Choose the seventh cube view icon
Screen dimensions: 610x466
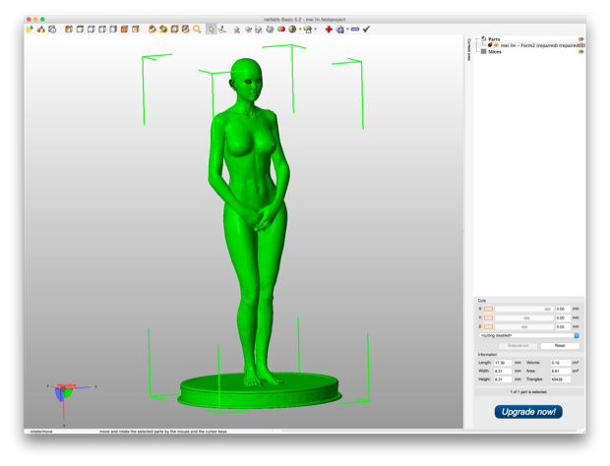pyautogui.click(x=136, y=29)
